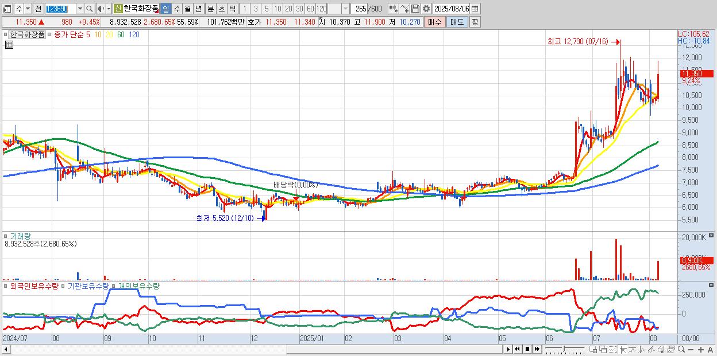Open the 주 dropdown arrow at top-left
This screenshot has height=356, width=717.
click(x=28, y=9)
